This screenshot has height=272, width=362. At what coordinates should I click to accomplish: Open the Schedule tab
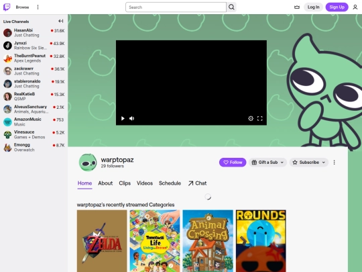[170, 183]
